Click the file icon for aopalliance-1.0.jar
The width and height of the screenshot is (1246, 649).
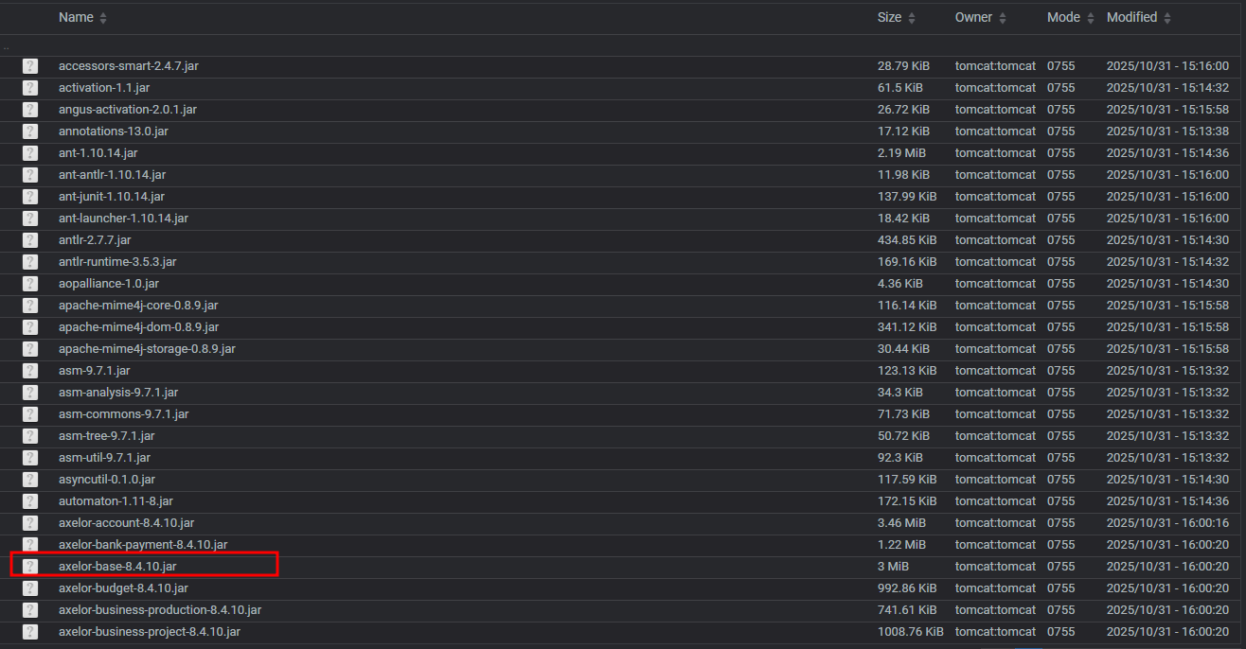click(x=30, y=284)
